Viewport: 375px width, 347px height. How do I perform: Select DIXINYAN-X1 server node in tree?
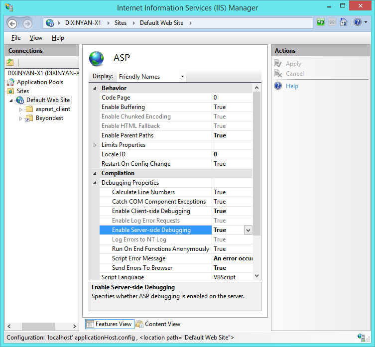point(43,73)
